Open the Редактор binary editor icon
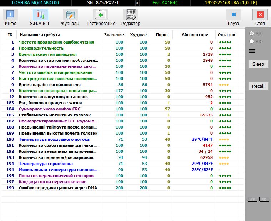Image resolution: width=271 pixels, height=221 pixels. coord(130,15)
